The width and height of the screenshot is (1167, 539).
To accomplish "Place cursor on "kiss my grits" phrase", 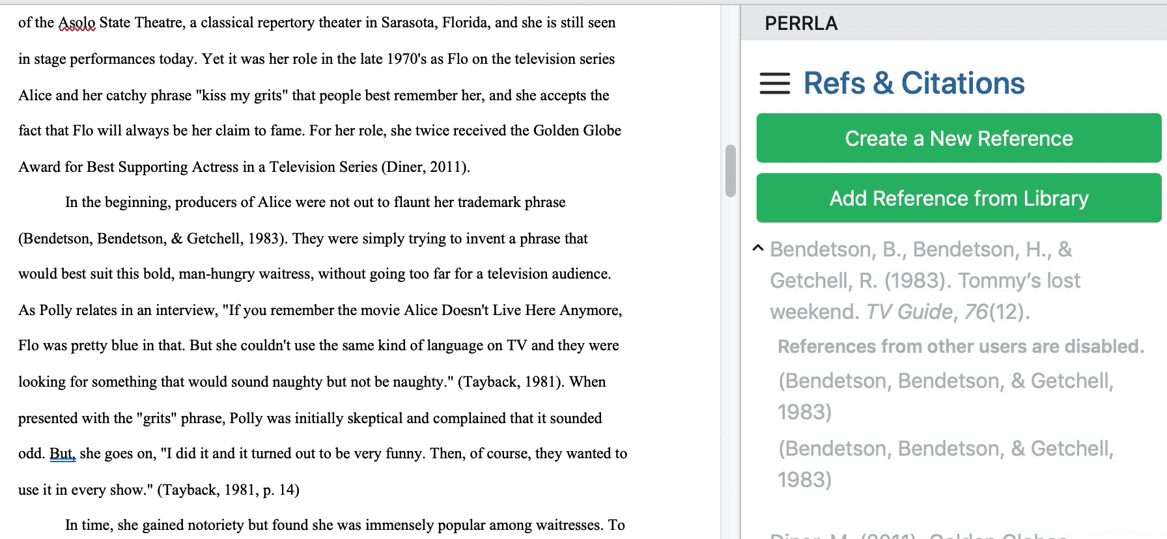I will [242, 96].
